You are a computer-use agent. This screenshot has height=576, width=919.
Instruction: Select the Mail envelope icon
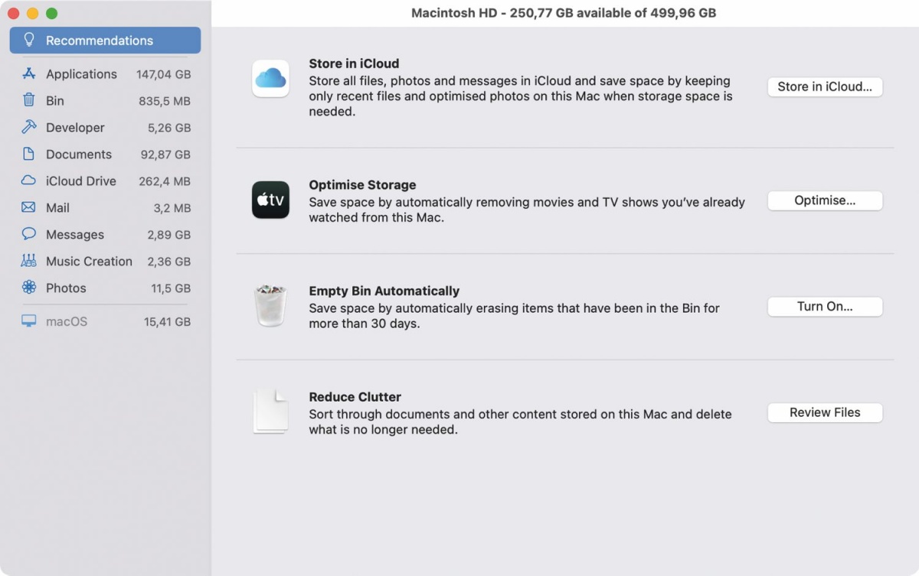pyautogui.click(x=29, y=207)
